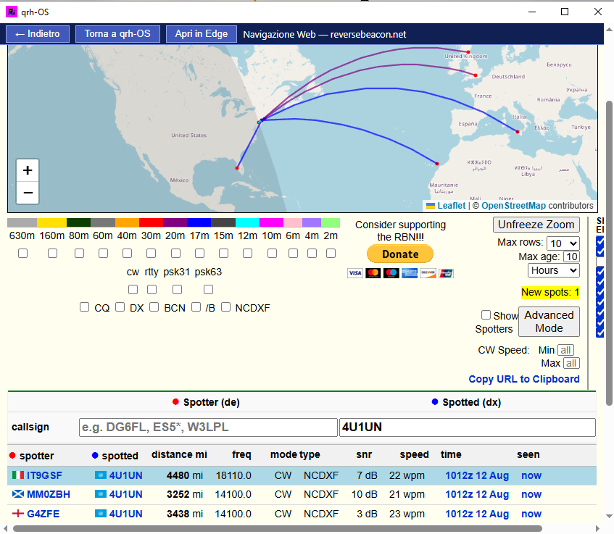This screenshot has width=614, height=534.
Task: Check the CQ type filter
Action: pyautogui.click(x=84, y=307)
